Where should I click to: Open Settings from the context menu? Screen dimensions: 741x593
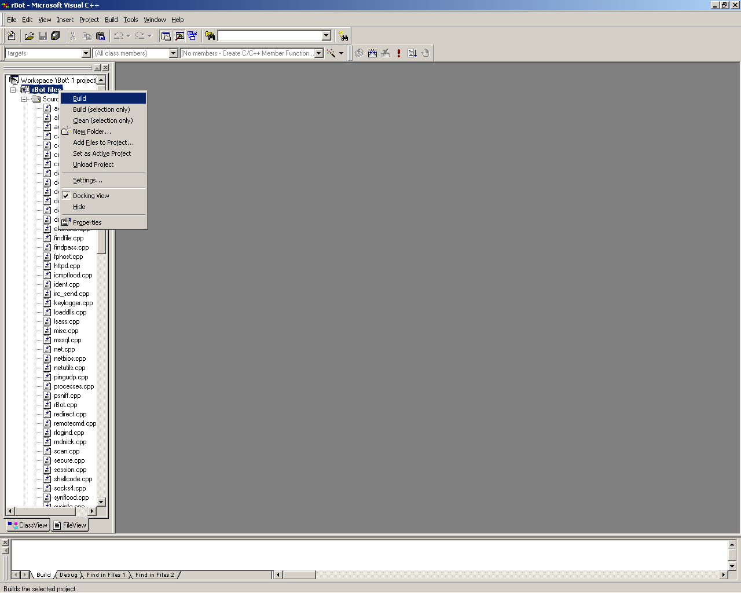coord(104,180)
